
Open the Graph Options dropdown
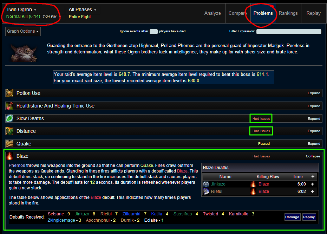tap(23, 31)
